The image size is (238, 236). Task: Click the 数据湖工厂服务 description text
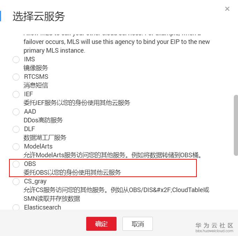coord(45,138)
